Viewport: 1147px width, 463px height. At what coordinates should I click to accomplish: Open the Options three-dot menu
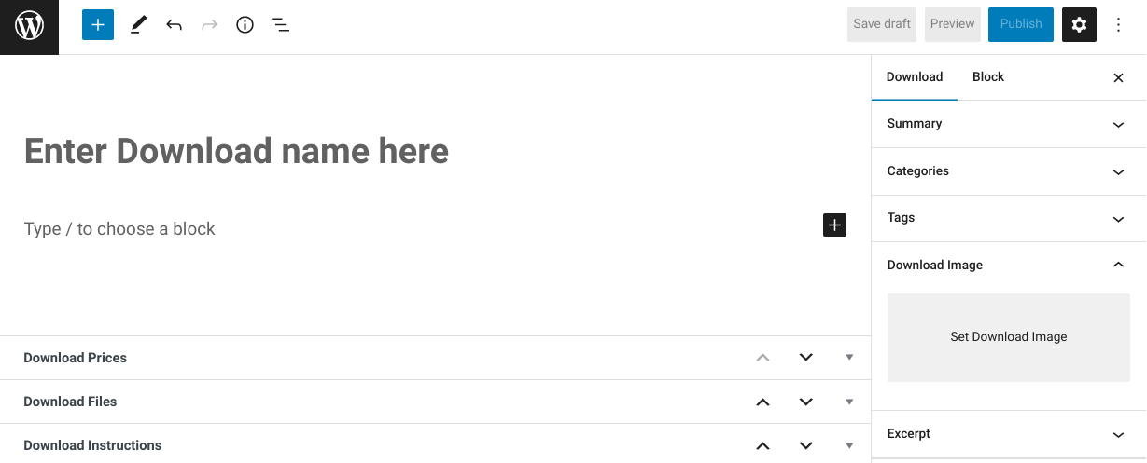[1119, 25]
